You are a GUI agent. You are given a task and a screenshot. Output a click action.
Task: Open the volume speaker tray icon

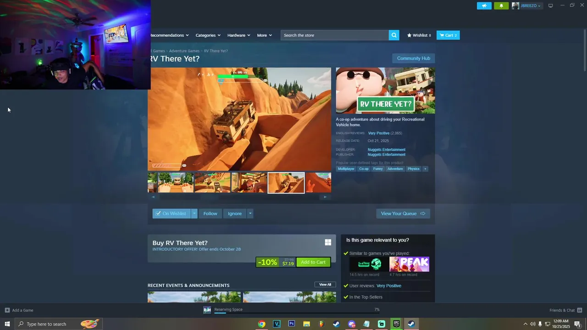click(x=532, y=324)
